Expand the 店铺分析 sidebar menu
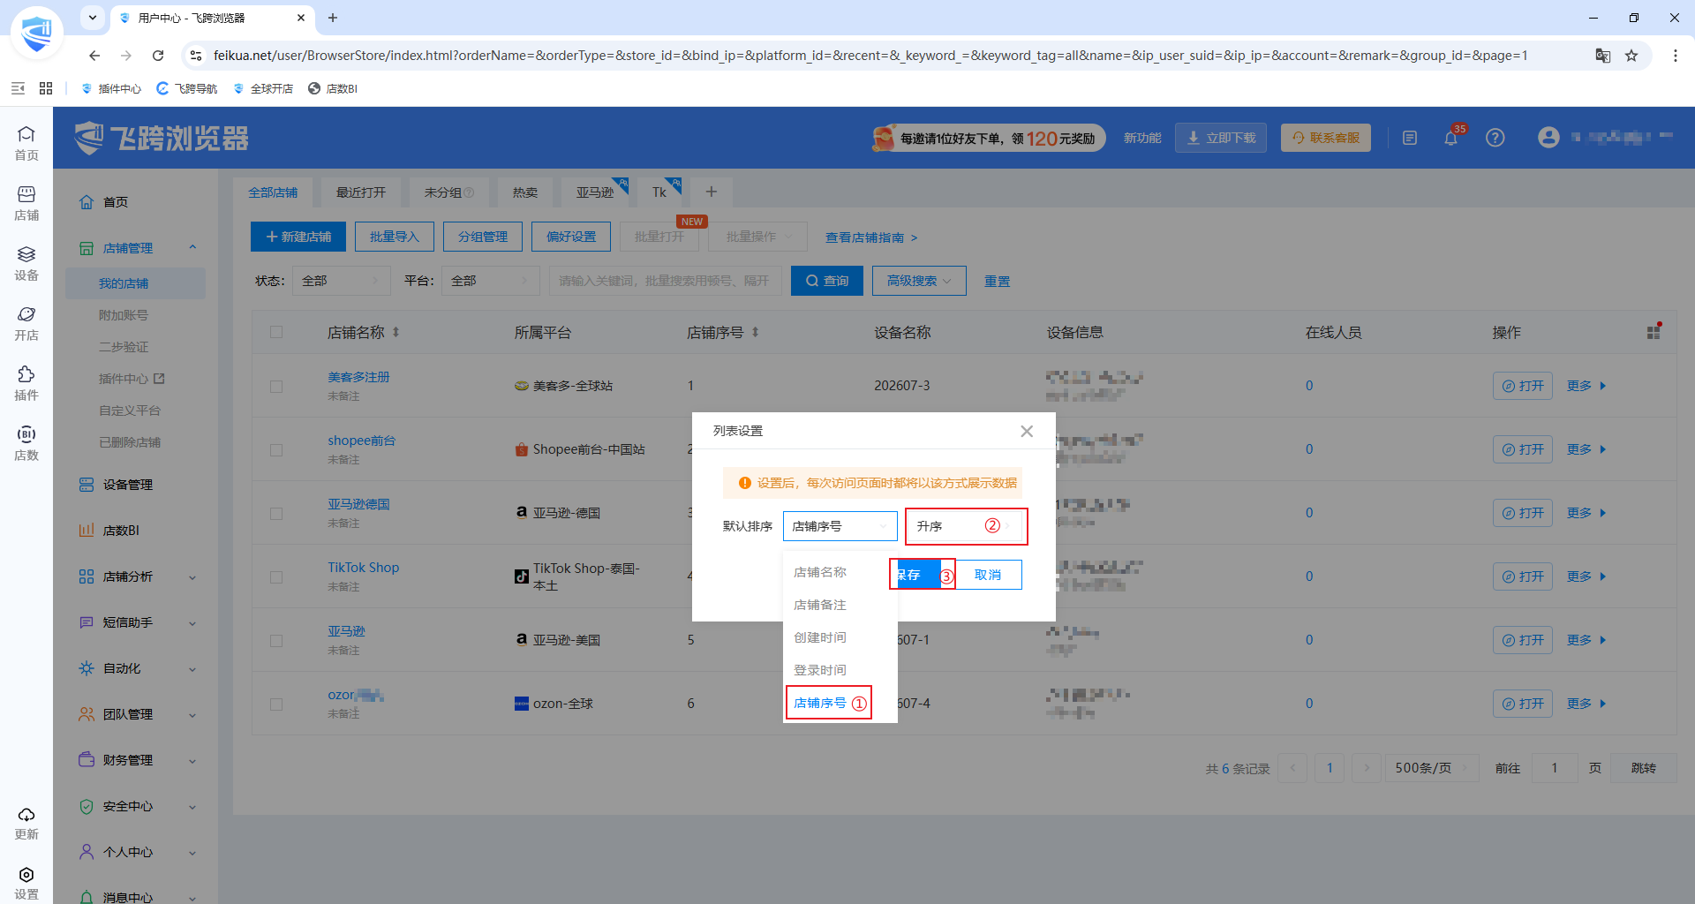Screen dimensions: 1695x904 click(138, 576)
